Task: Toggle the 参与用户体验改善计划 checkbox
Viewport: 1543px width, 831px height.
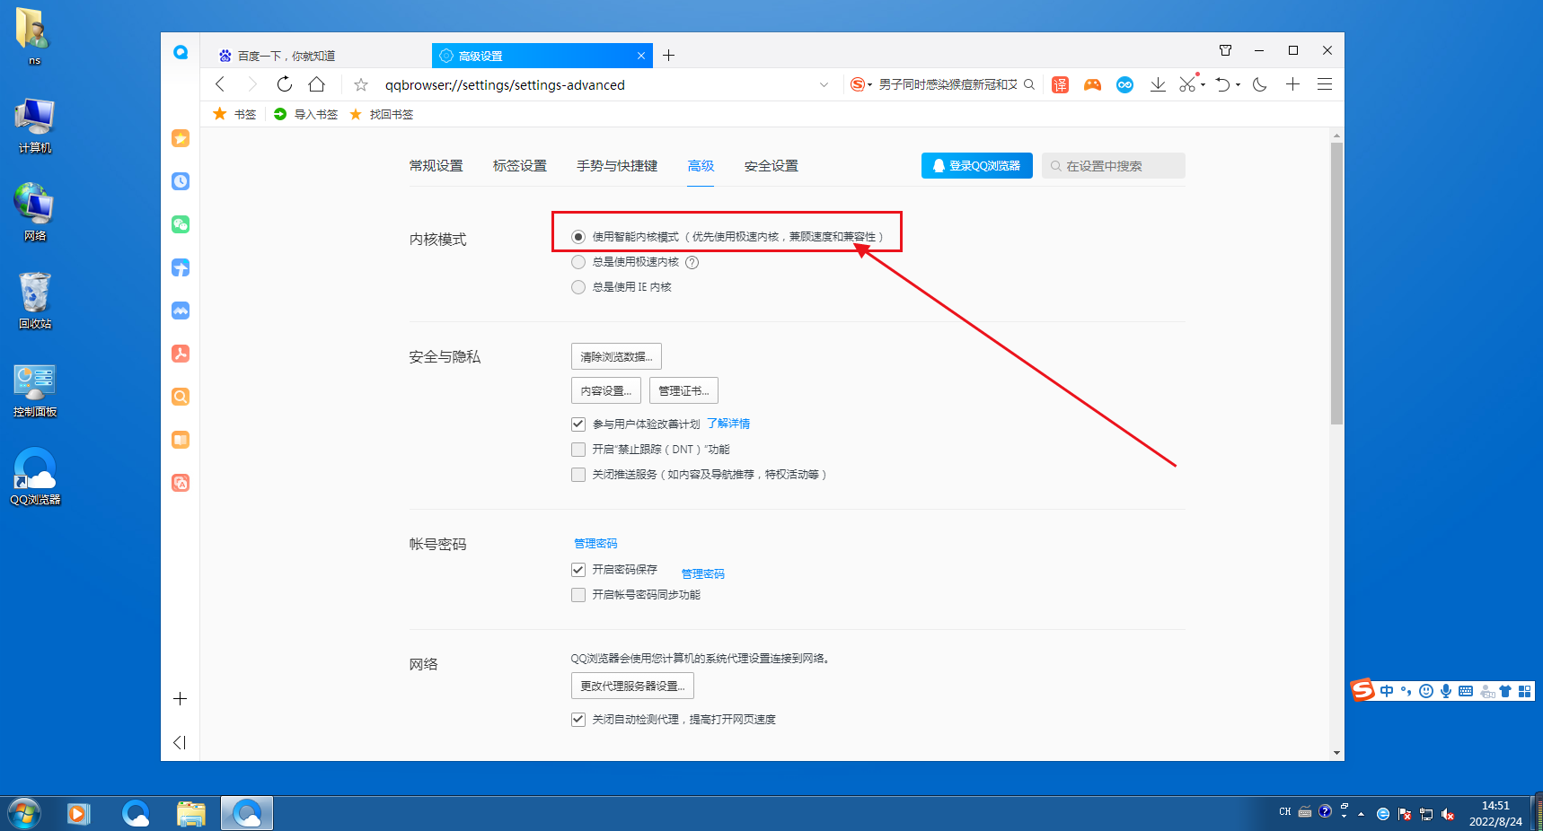Action: coord(578,424)
